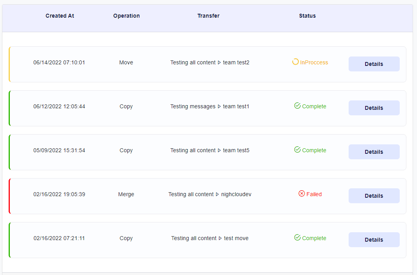Click the InProccess spinner icon

pyautogui.click(x=295, y=62)
